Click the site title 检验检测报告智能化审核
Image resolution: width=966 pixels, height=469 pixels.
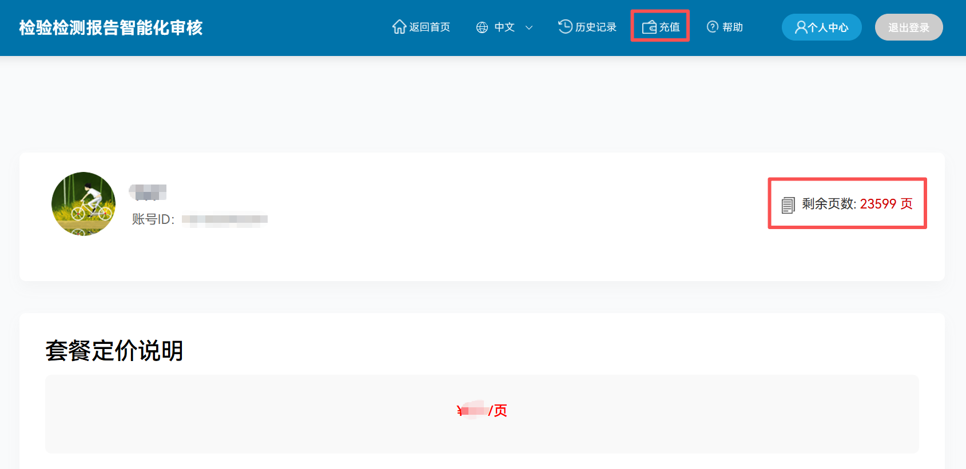pos(111,27)
